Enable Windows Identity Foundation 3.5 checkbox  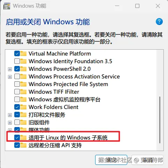click(17, 61)
